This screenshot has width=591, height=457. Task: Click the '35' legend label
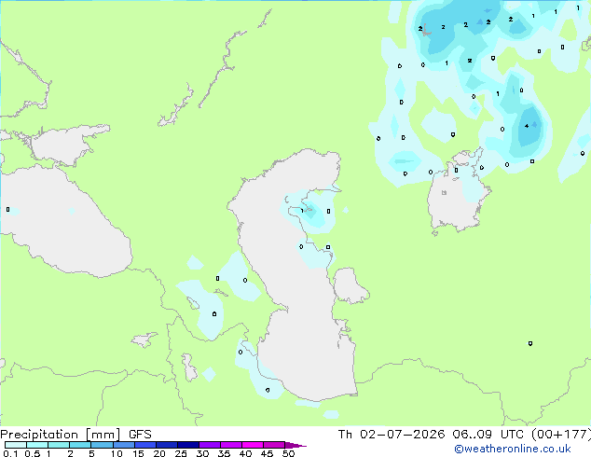[x=224, y=453]
